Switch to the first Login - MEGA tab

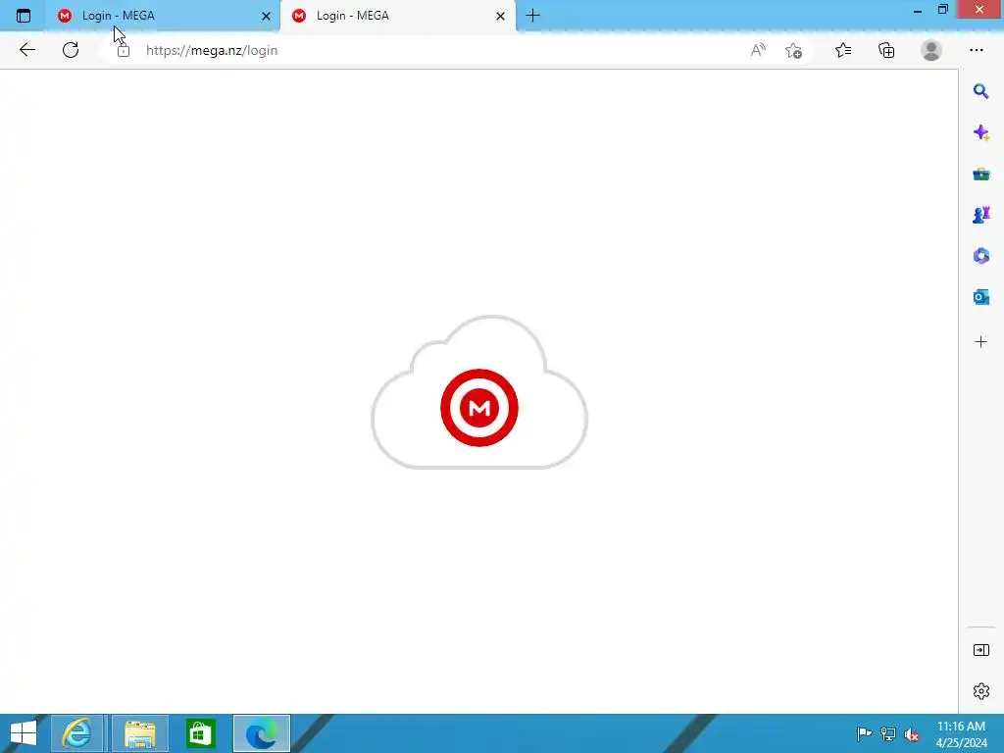tap(162, 16)
